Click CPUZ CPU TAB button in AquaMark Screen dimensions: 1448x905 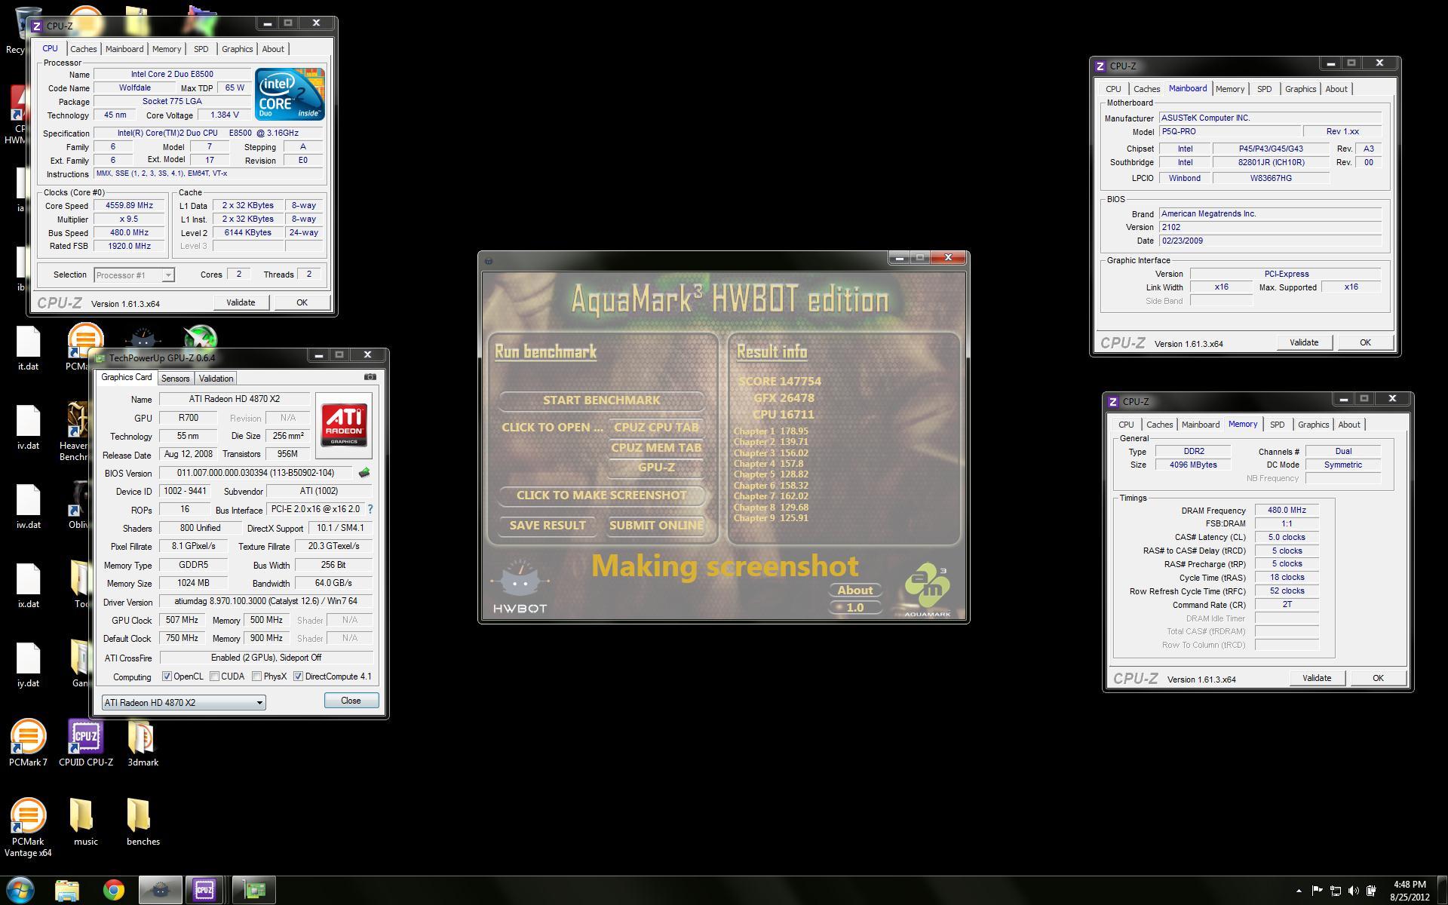(656, 428)
